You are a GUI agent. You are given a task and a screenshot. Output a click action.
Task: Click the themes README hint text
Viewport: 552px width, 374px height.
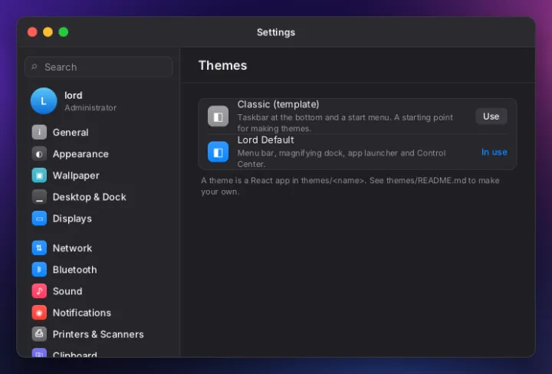[350, 185]
